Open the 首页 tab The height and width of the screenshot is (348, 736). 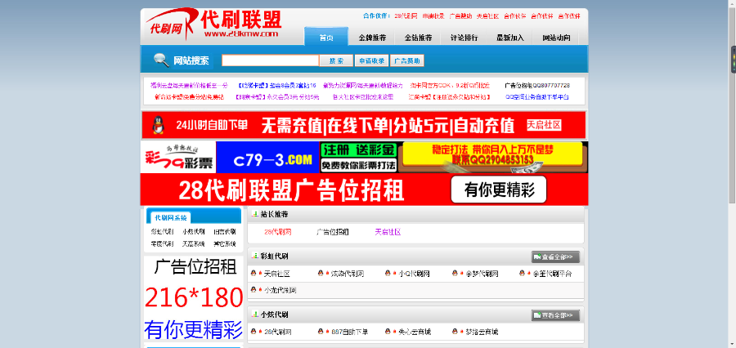326,37
